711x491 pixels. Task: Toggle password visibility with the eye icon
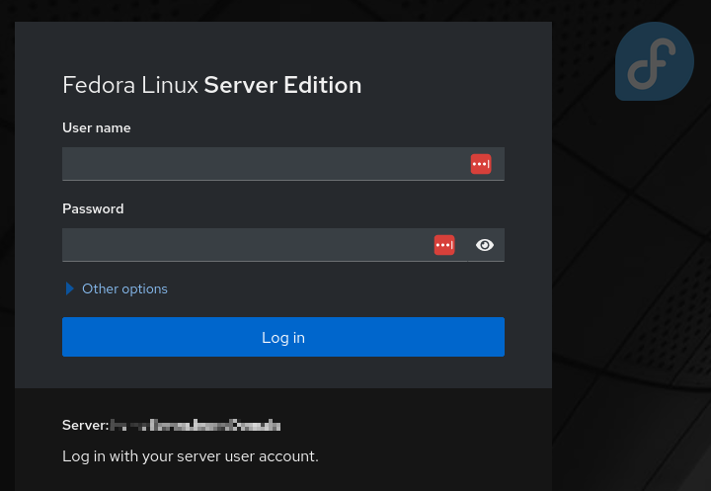click(484, 245)
